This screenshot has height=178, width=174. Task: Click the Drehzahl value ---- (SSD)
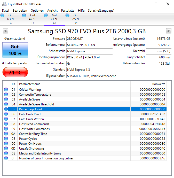pyautogui.click(x=159, y=51)
